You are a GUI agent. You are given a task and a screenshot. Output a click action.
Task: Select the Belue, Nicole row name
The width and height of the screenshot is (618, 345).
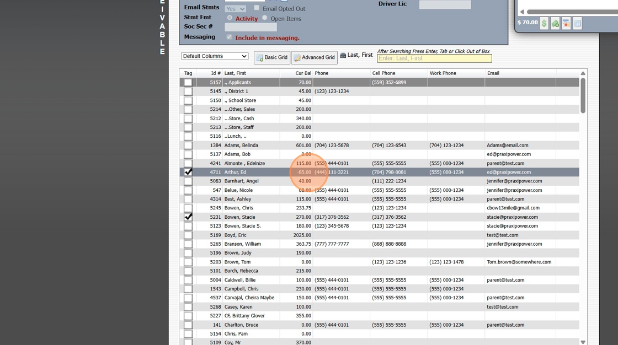pos(238,190)
